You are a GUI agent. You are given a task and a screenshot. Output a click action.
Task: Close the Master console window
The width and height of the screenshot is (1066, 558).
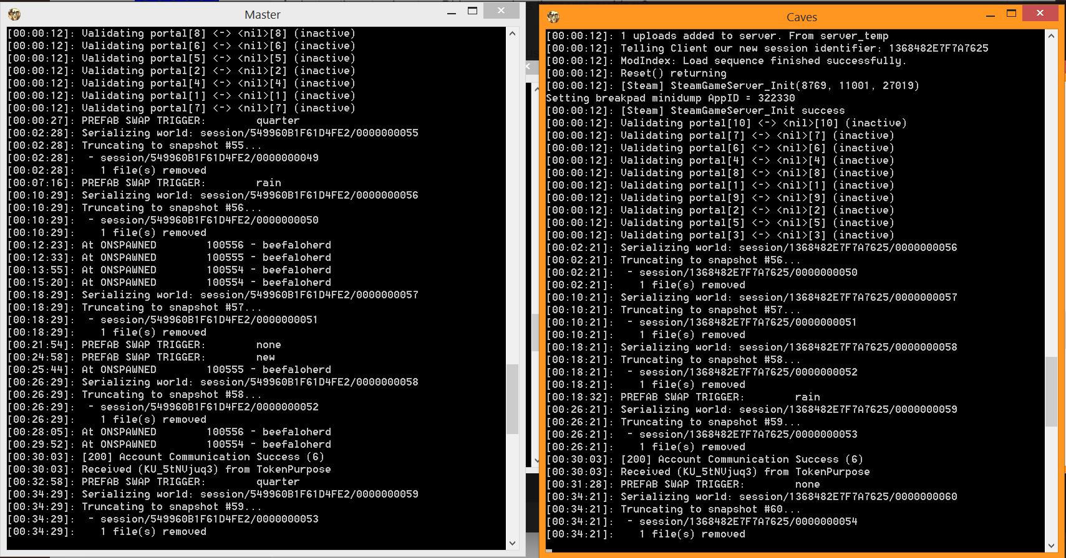pos(501,11)
